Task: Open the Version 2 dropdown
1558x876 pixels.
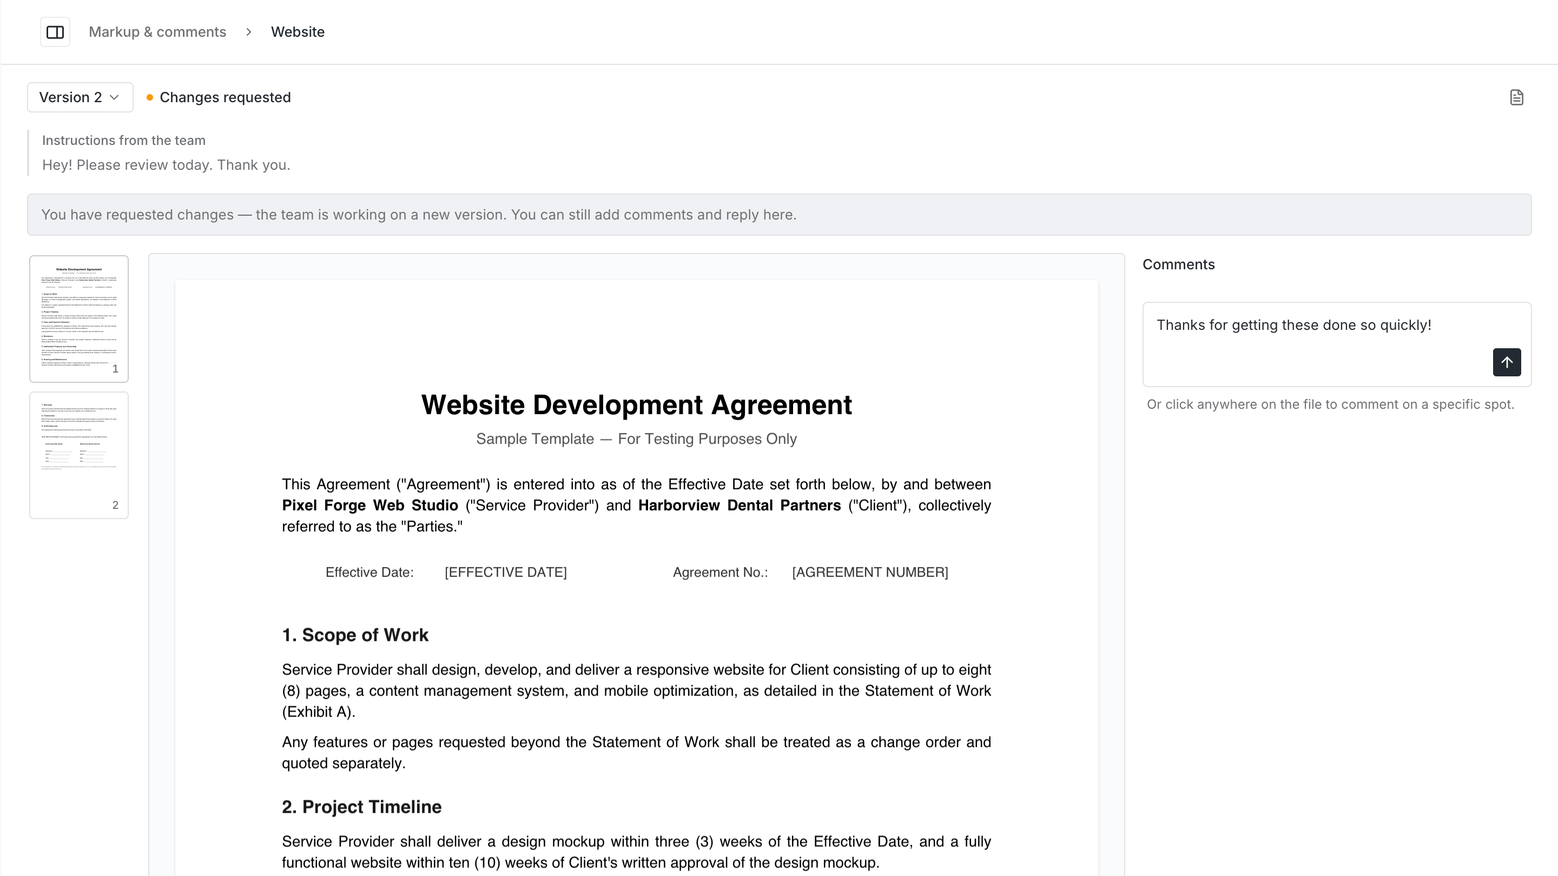Action: point(80,97)
